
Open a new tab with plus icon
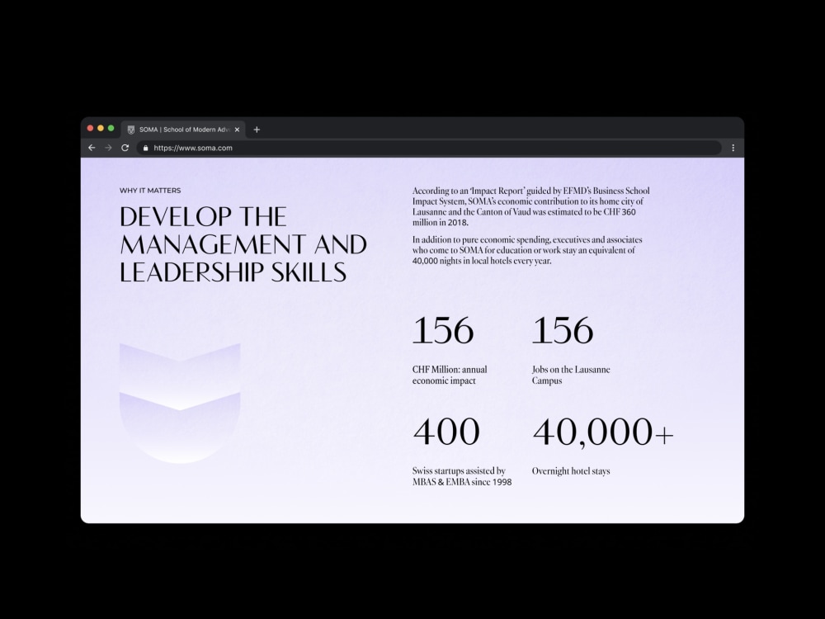[257, 130]
